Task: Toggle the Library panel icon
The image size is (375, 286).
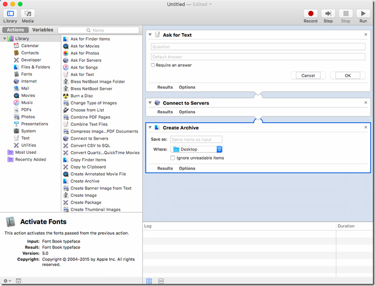Action: (x=10, y=14)
